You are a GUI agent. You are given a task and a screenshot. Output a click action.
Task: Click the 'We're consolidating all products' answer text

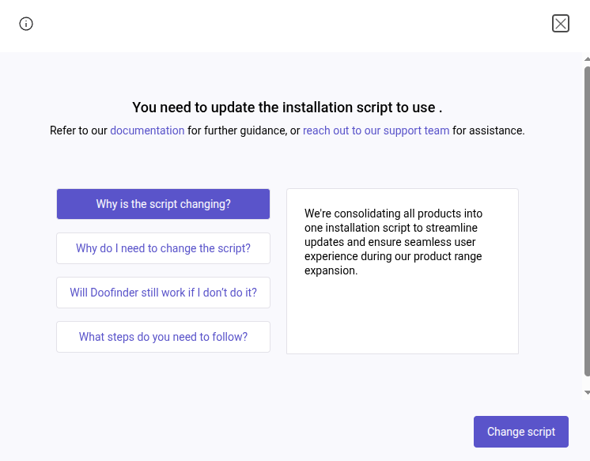point(393,242)
